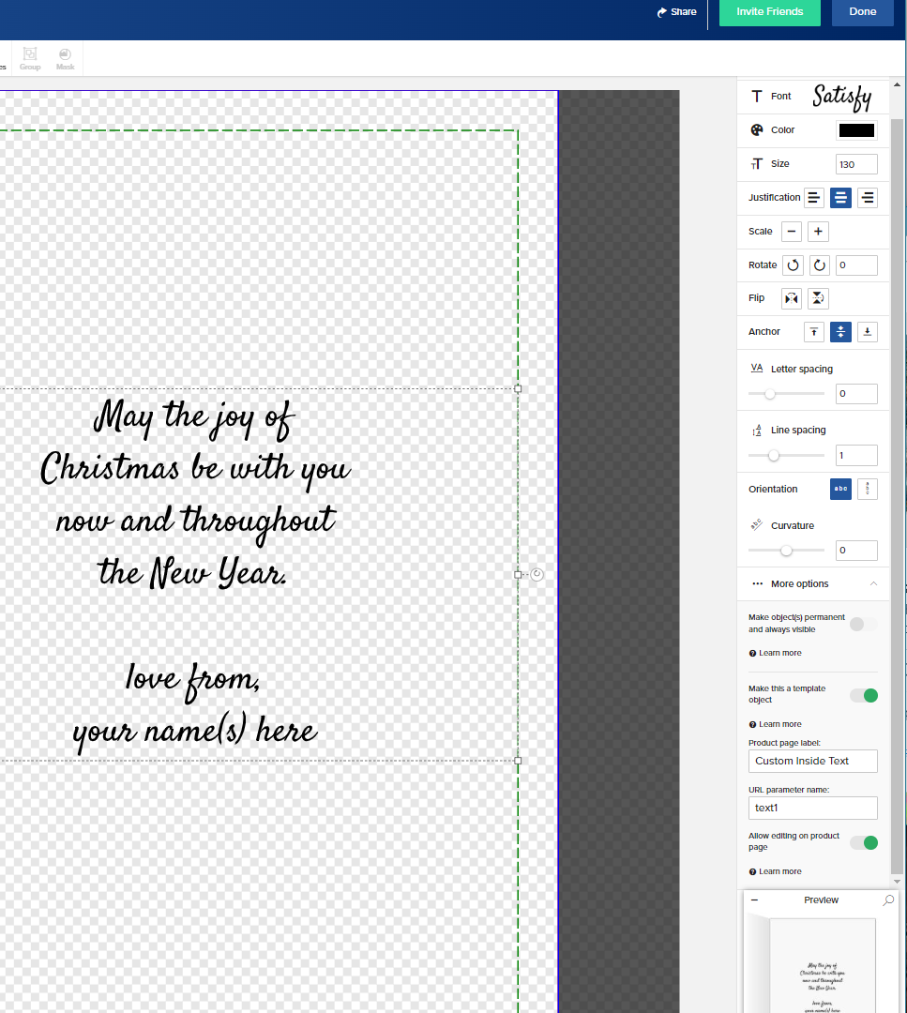The width and height of the screenshot is (907, 1013).
Task: Select left text justification
Action: click(814, 198)
